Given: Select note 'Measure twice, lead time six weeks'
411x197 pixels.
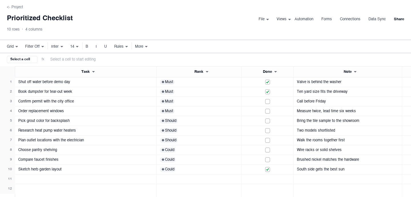Looking at the screenshot, I should tap(348, 111).
